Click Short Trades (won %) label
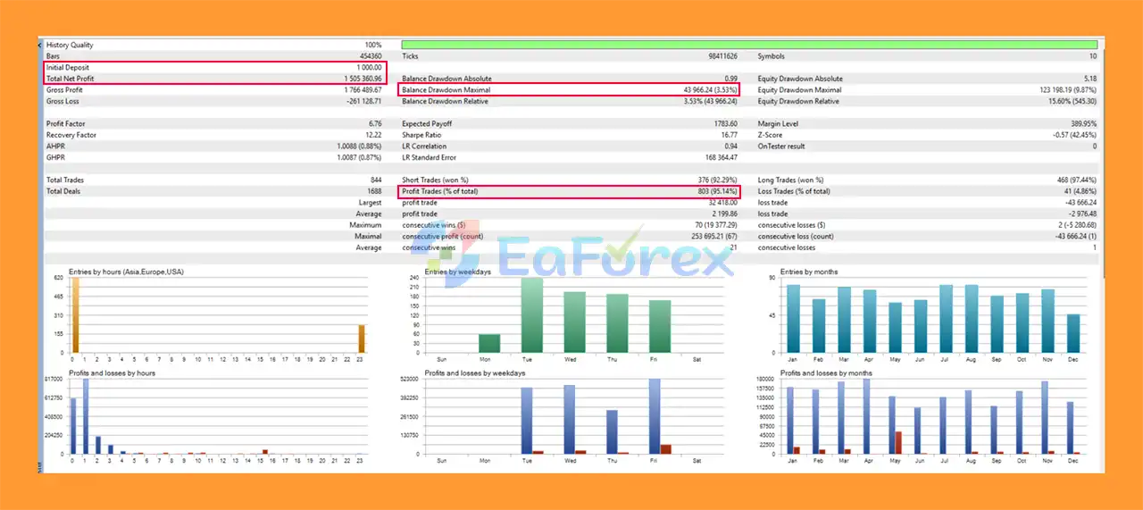This screenshot has width=1143, height=510. (x=435, y=180)
